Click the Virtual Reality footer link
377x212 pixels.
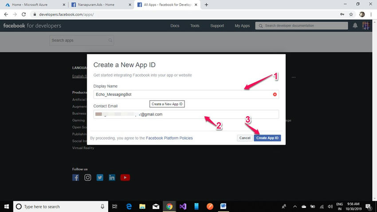click(x=83, y=148)
